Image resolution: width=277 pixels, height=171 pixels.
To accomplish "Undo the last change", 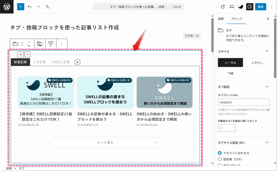I will [29, 7].
